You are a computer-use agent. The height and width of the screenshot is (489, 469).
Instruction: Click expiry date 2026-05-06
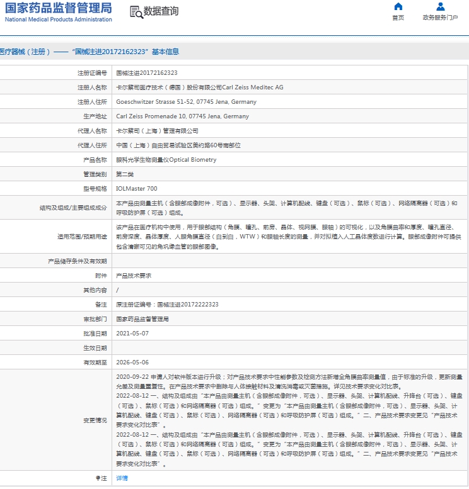click(132, 363)
